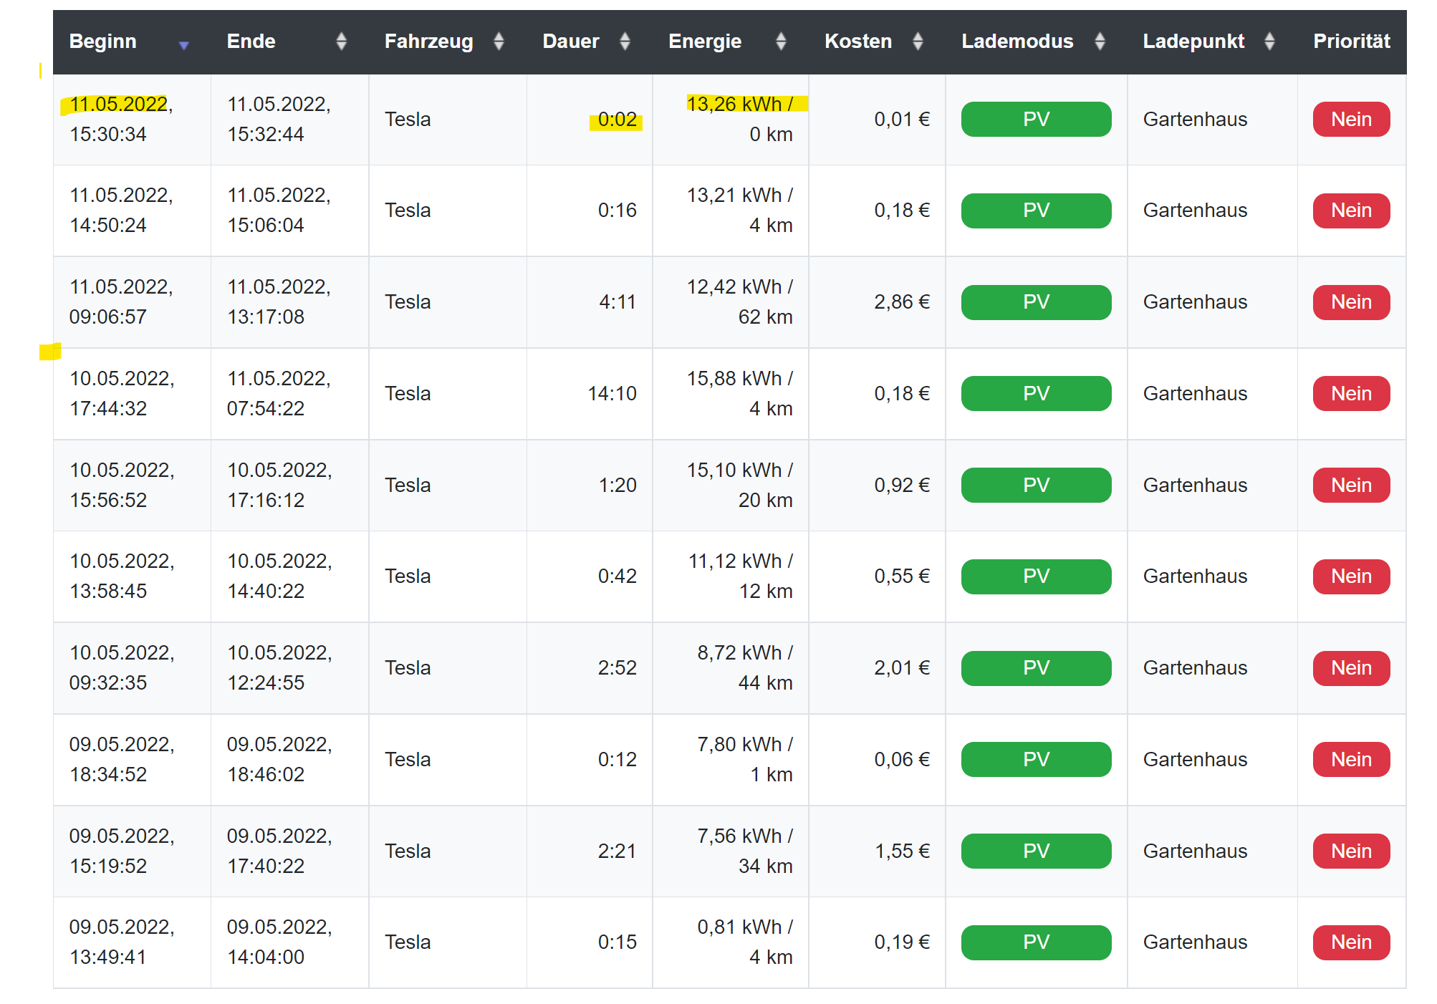The image size is (1437, 1004).
Task: Click the Lademodus column sort arrows
Action: (1100, 42)
